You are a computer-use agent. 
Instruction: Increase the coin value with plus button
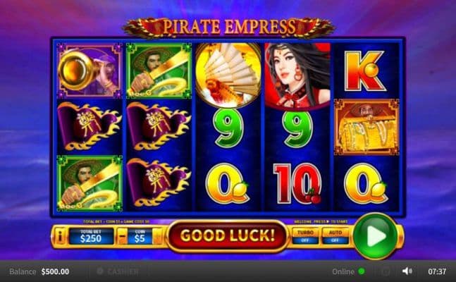pyautogui.click(x=157, y=237)
